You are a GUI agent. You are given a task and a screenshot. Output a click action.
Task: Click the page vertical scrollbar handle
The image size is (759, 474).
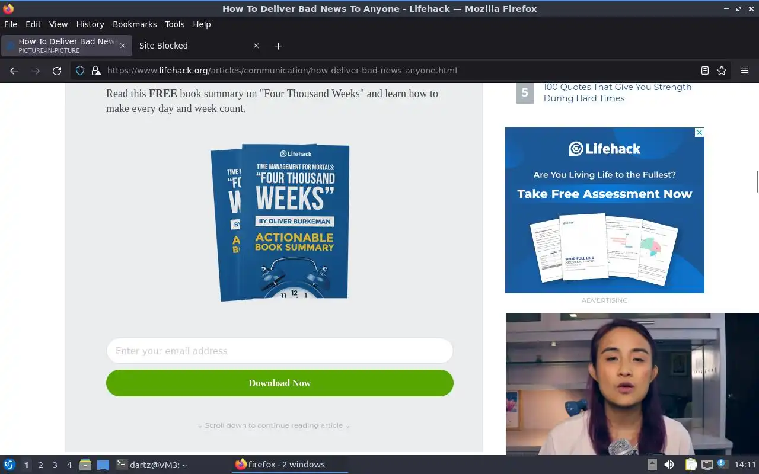(757, 181)
